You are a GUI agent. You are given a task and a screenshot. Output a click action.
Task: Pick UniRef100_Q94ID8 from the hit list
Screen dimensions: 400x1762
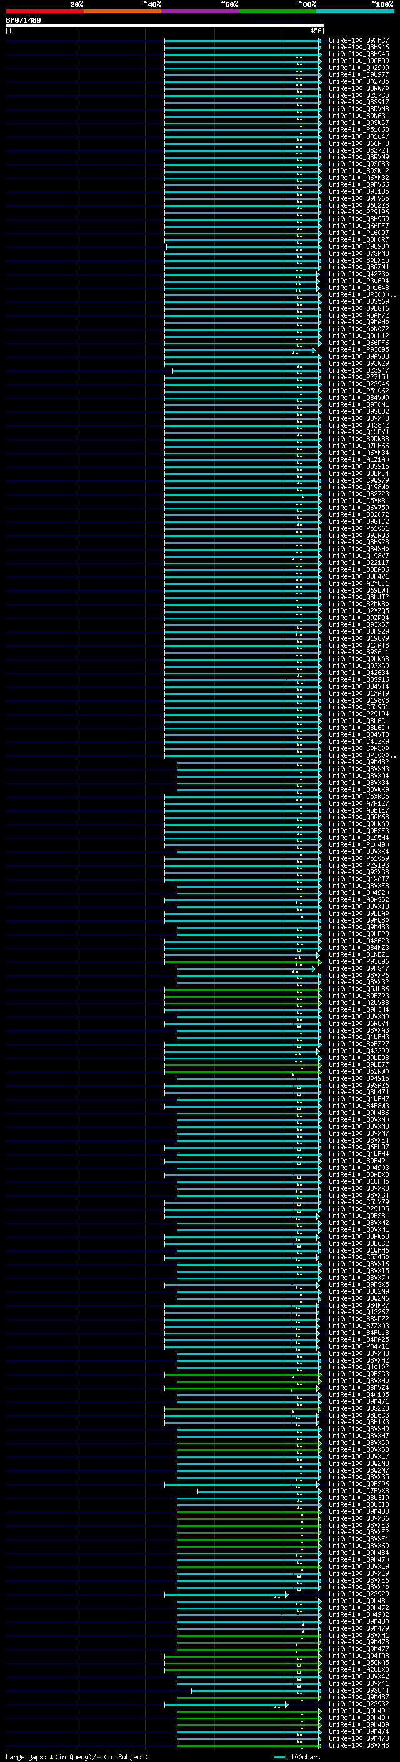pos(359,1656)
